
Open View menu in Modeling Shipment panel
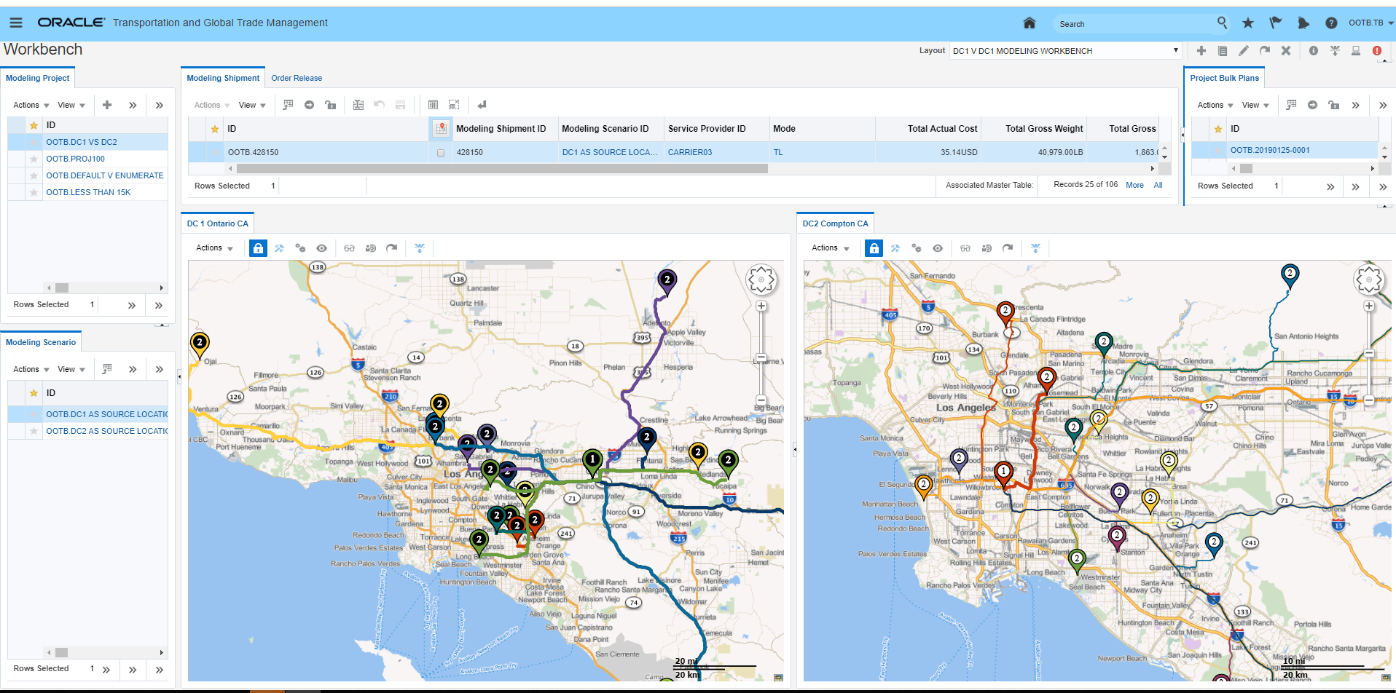252,105
